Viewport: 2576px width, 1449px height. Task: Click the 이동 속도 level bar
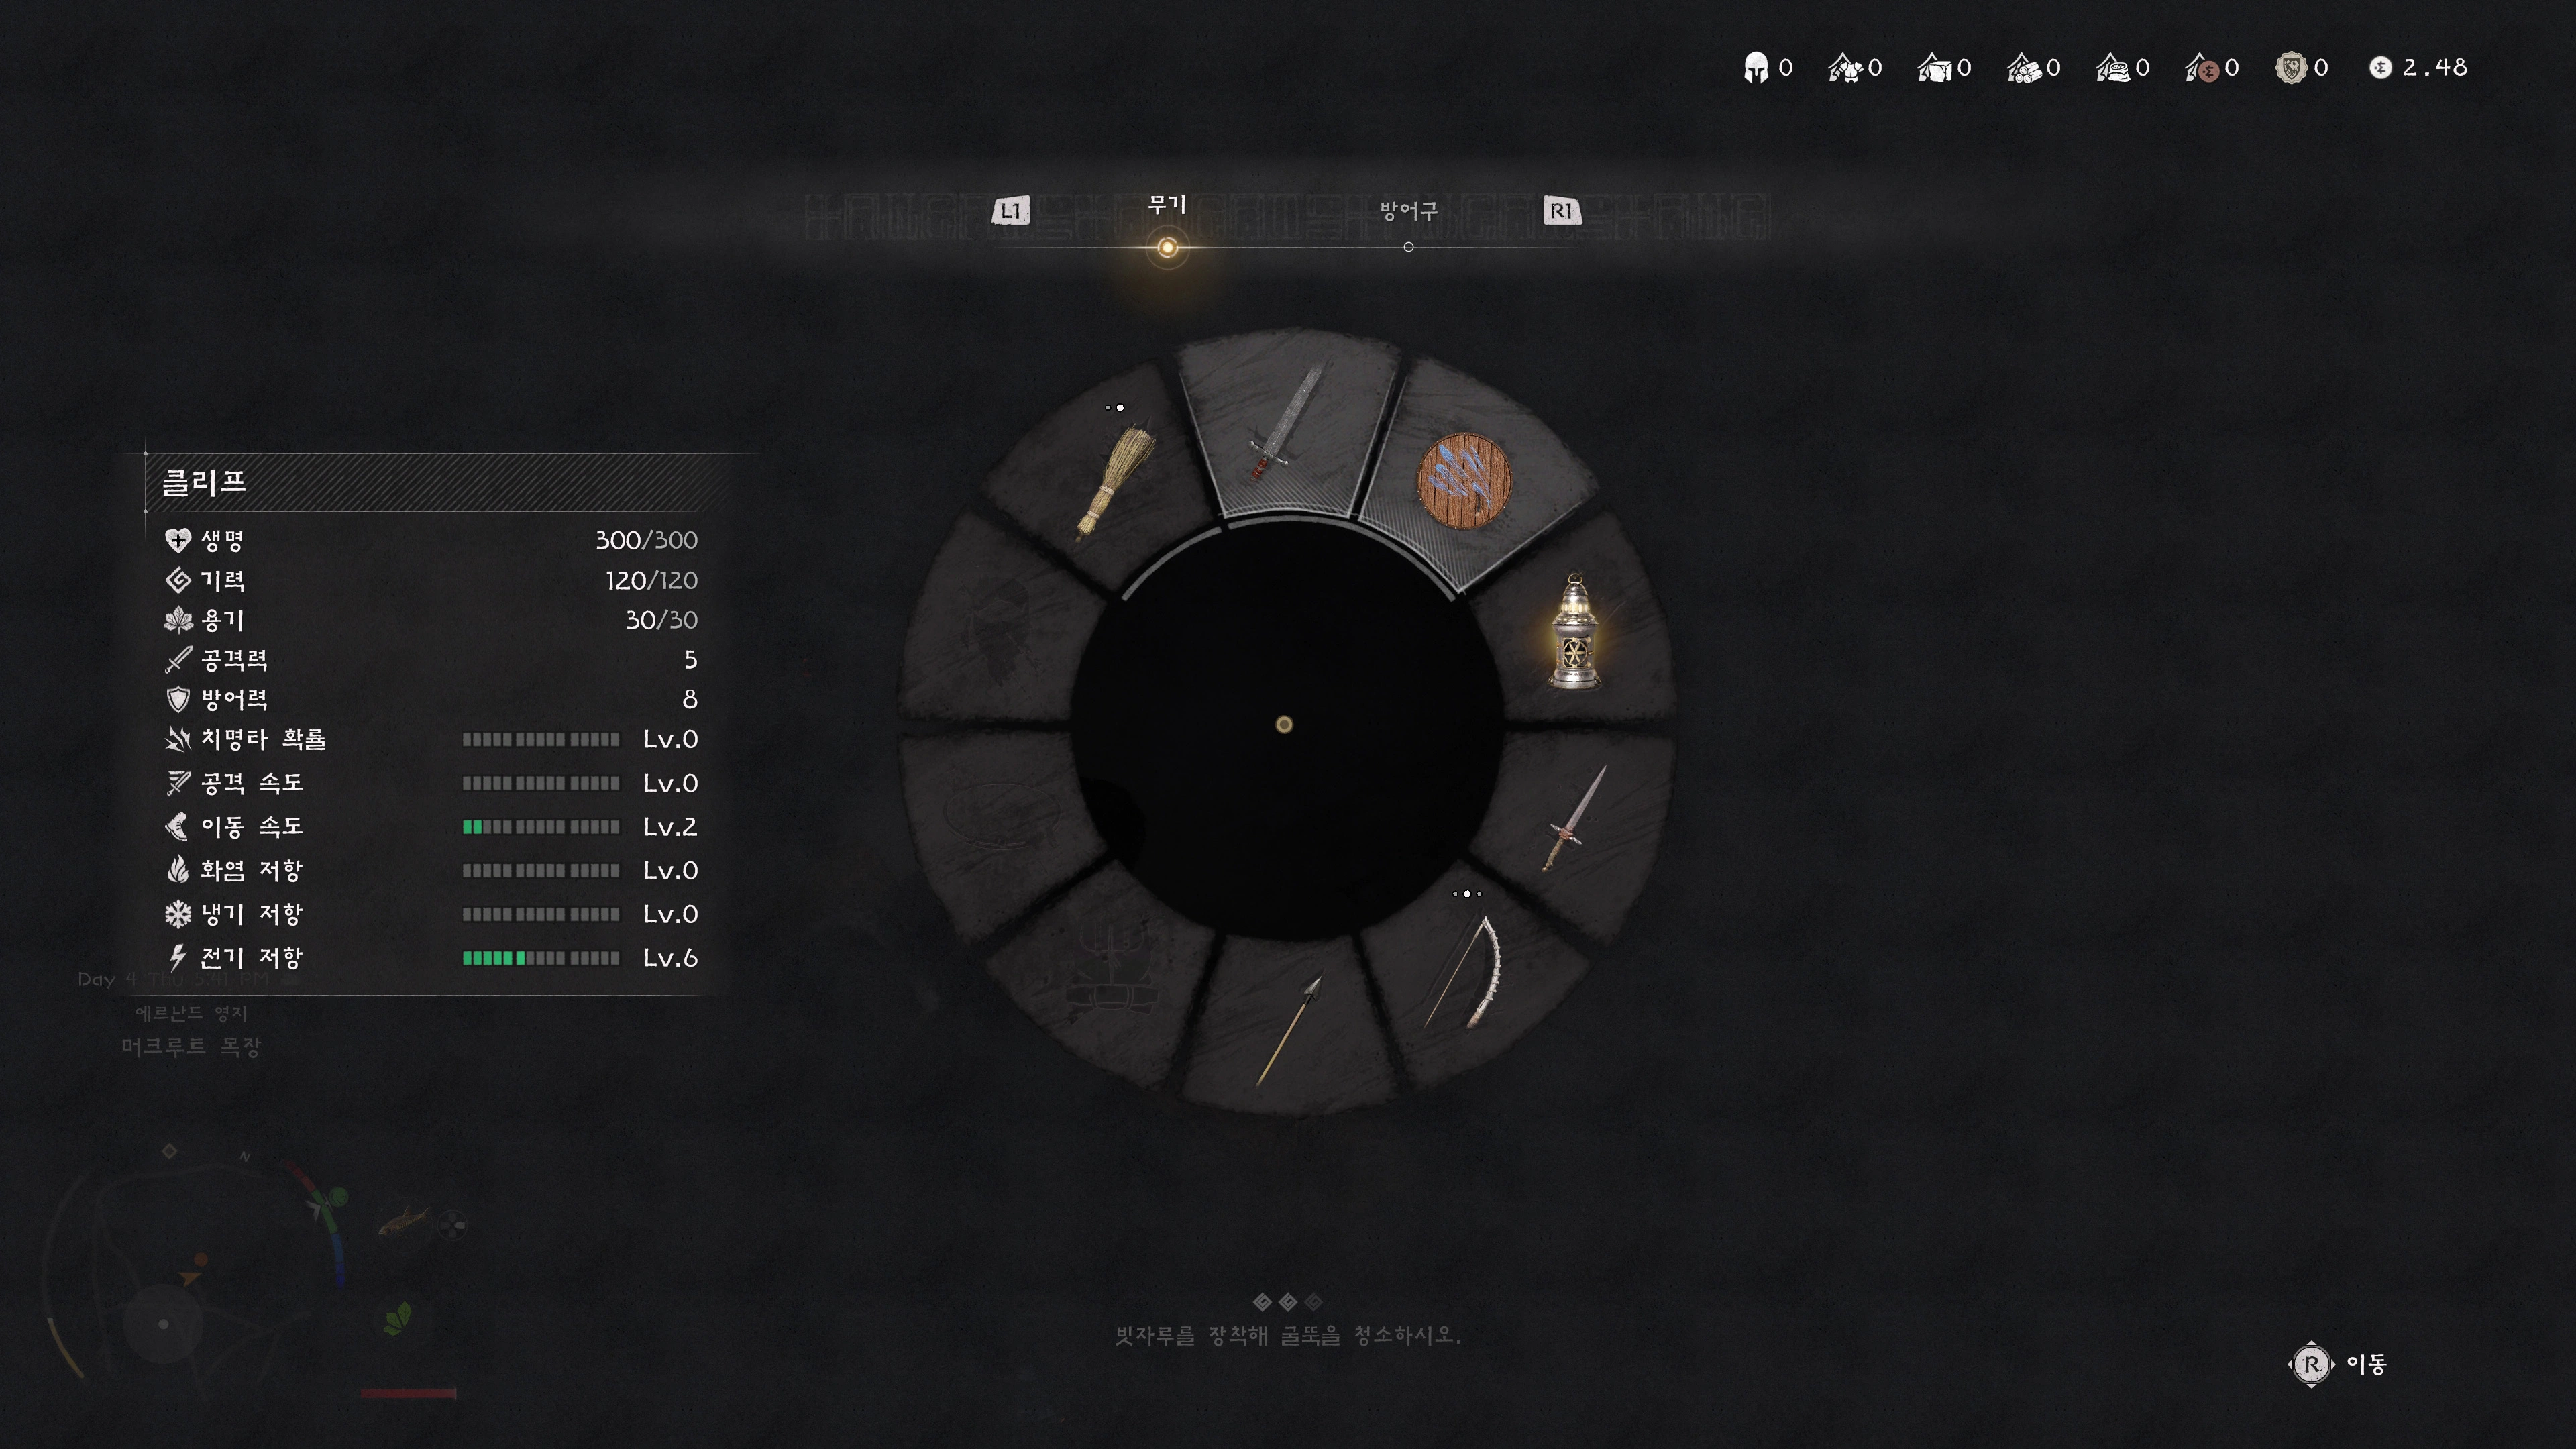(x=540, y=827)
